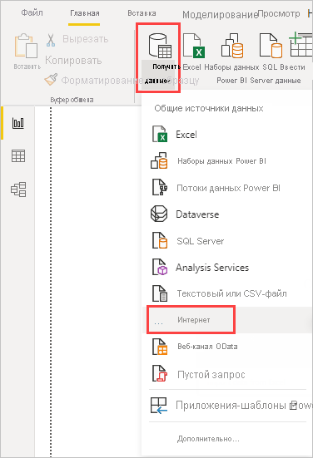Choose Dataverse from the data sources
Screen dimensions: 313x458
[x=227, y=214]
